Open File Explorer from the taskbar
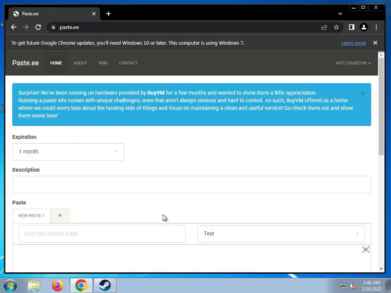The height and width of the screenshot is (293, 391). point(34,285)
